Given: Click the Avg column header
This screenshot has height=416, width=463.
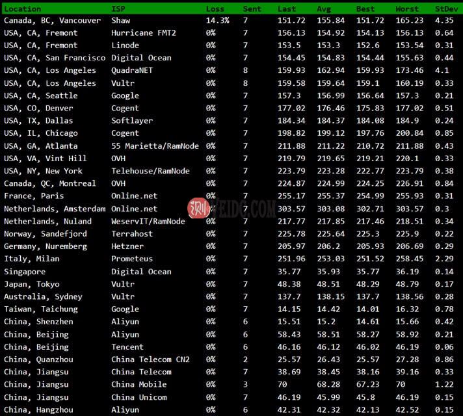Looking at the screenshot, I should pyautogui.click(x=324, y=9).
